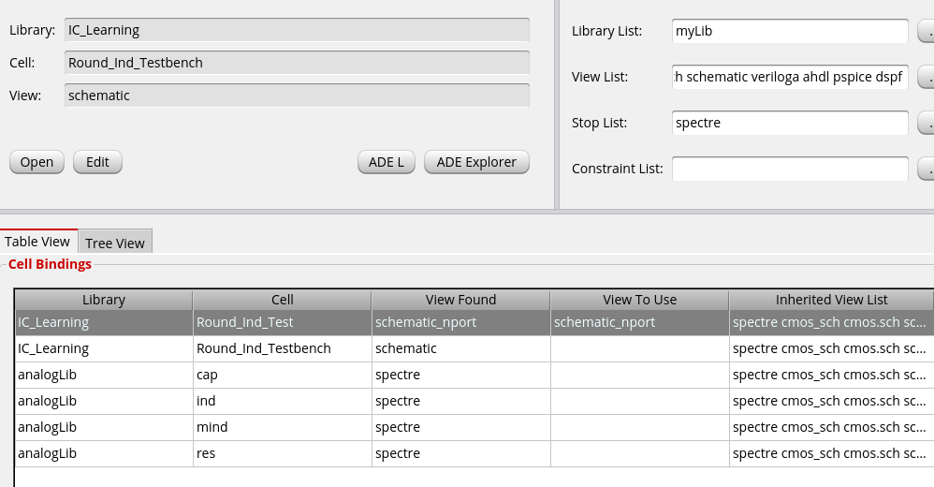Open the browse button beside Stop List
Image resolution: width=934 pixels, height=487 pixels.
927,123
